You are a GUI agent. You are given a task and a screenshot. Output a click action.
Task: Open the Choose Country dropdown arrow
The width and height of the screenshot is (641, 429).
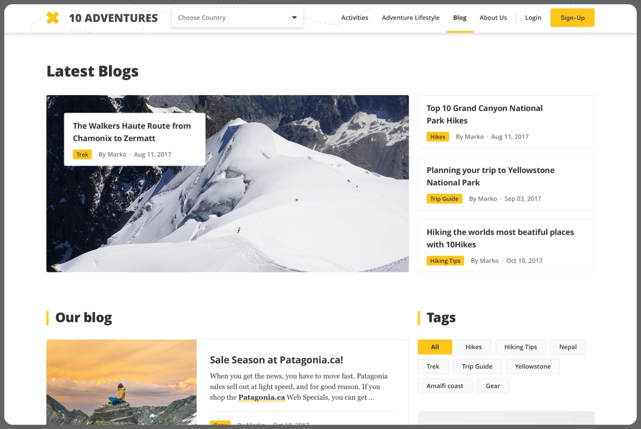pos(294,18)
